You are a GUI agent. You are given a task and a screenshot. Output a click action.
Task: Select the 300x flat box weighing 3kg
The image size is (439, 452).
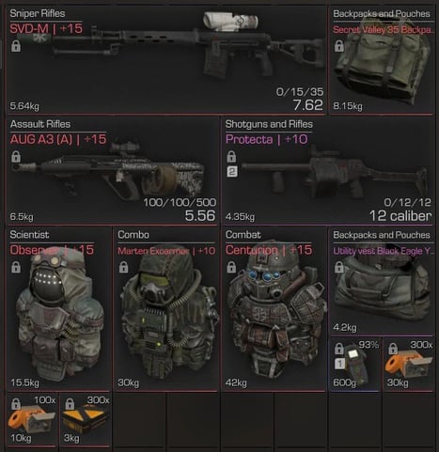pyautogui.click(x=86, y=420)
